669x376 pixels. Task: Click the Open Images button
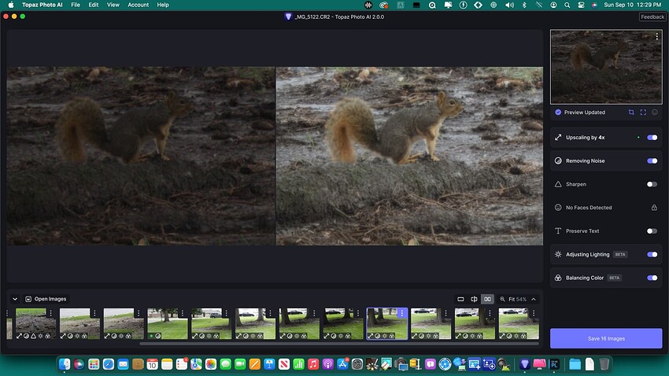click(x=46, y=299)
